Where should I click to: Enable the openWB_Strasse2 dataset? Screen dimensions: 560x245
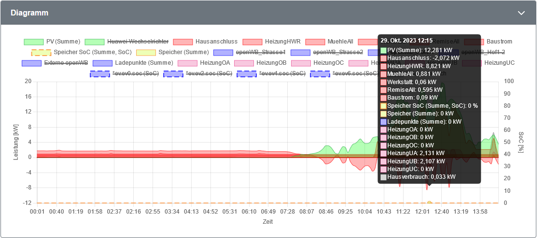click(327, 52)
